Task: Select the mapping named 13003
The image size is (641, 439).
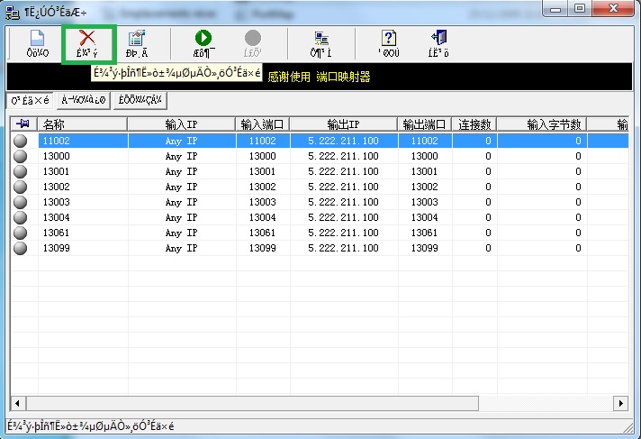Action: pos(56,202)
